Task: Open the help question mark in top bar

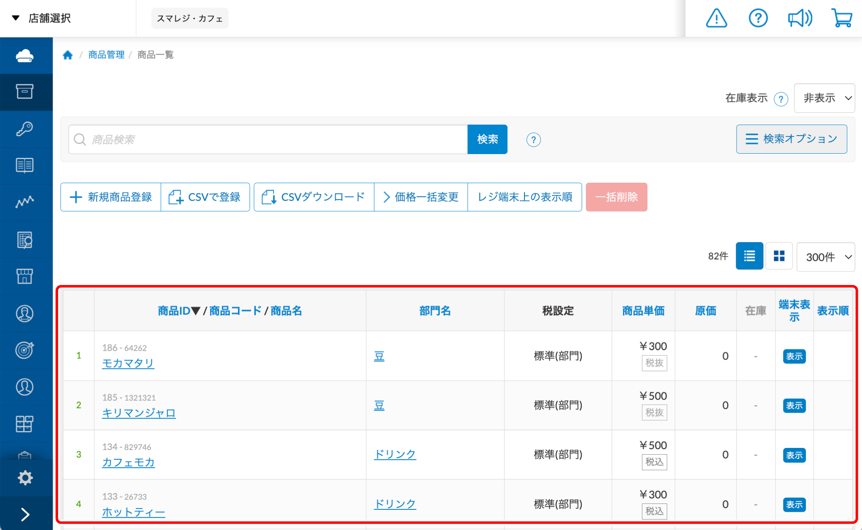Action: (x=758, y=18)
